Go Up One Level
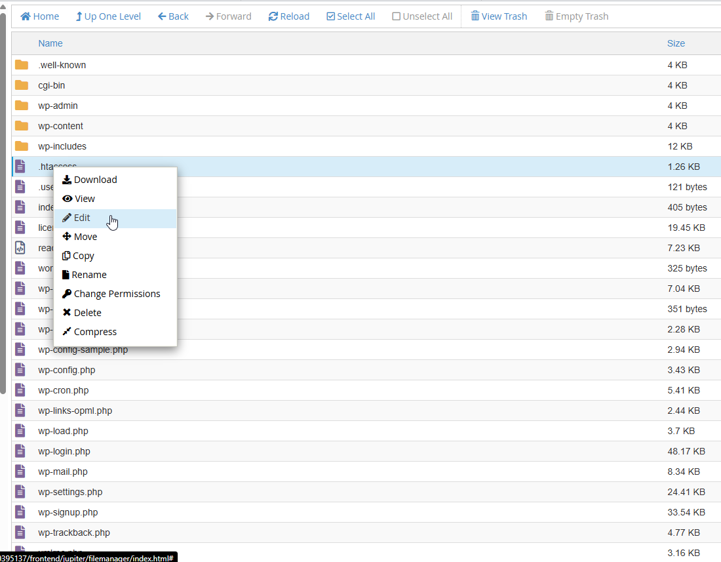 [108, 16]
